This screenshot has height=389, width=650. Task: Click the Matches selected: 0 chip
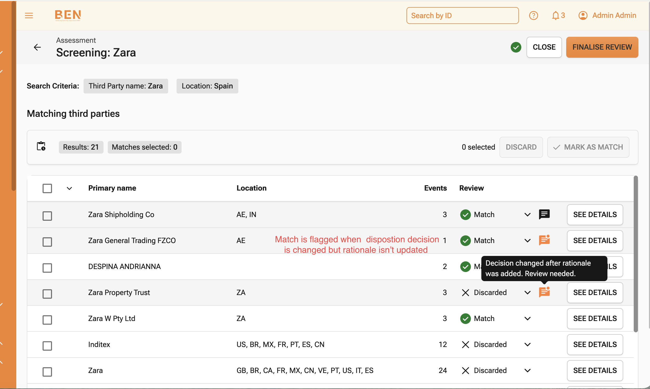point(145,147)
